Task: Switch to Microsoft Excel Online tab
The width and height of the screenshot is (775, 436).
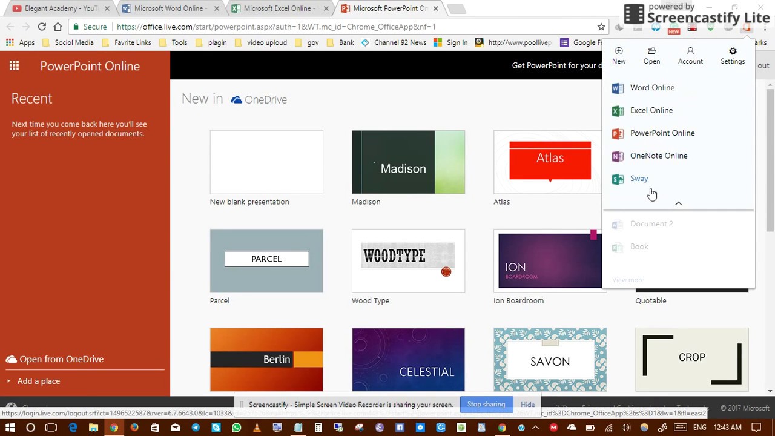Action: (277, 8)
